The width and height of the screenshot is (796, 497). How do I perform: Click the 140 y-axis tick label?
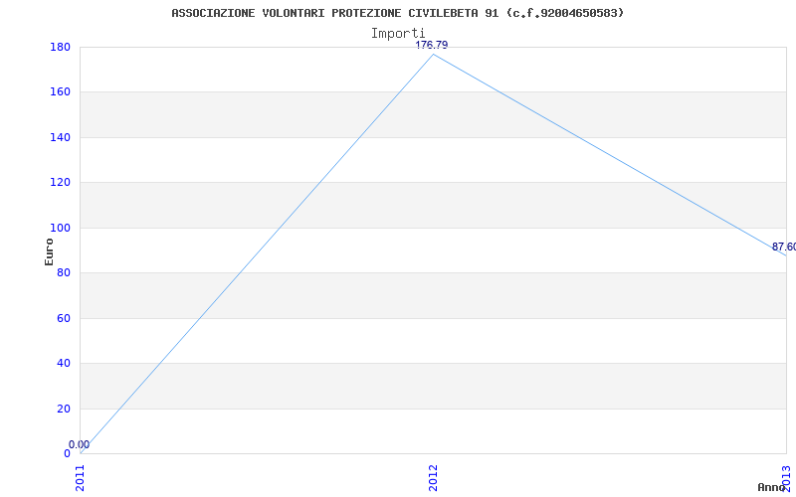point(60,137)
